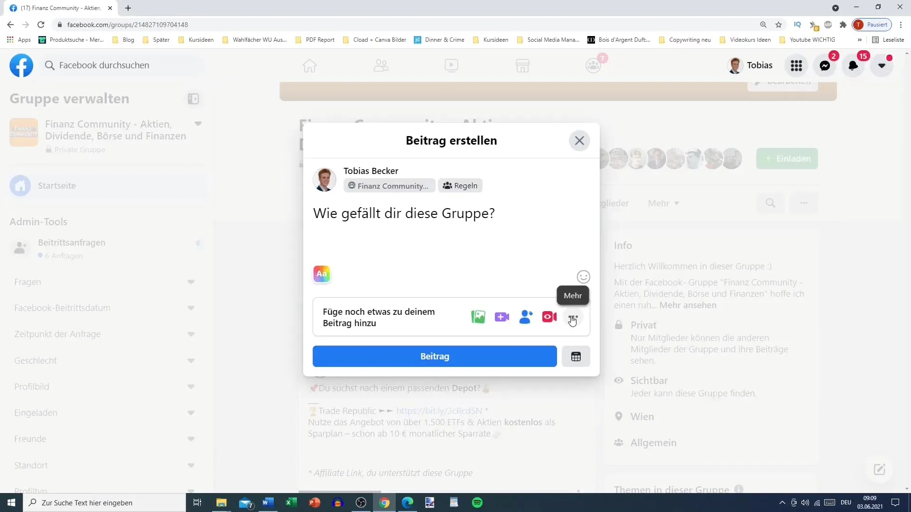Select Startseite in the left sidebar
Viewport: 911px width, 512px height.
tap(107, 186)
